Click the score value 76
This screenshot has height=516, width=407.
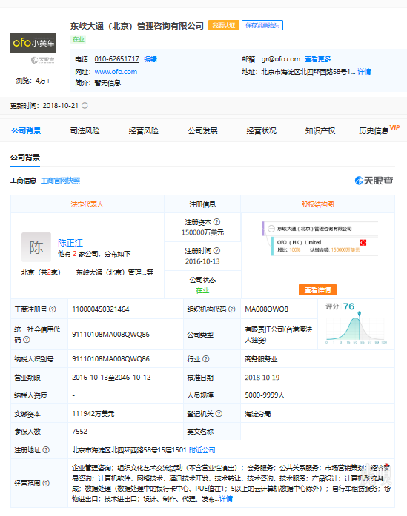pos(348,306)
